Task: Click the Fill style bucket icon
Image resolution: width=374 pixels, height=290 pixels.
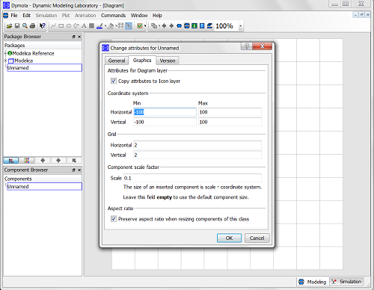Action: [111, 26]
